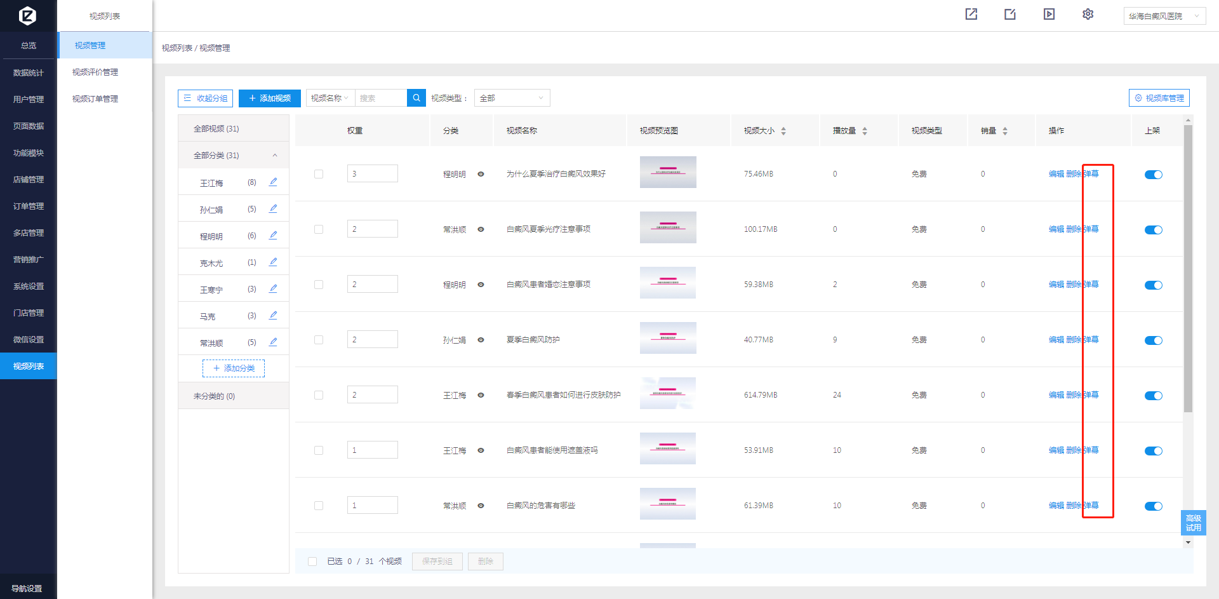Tick the select-all checkbox at bottom
Image resolution: width=1219 pixels, height=599 pixels.
[x=312, y=562]
